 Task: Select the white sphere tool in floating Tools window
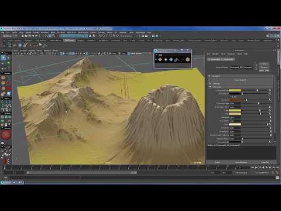(x=166, y=60)
